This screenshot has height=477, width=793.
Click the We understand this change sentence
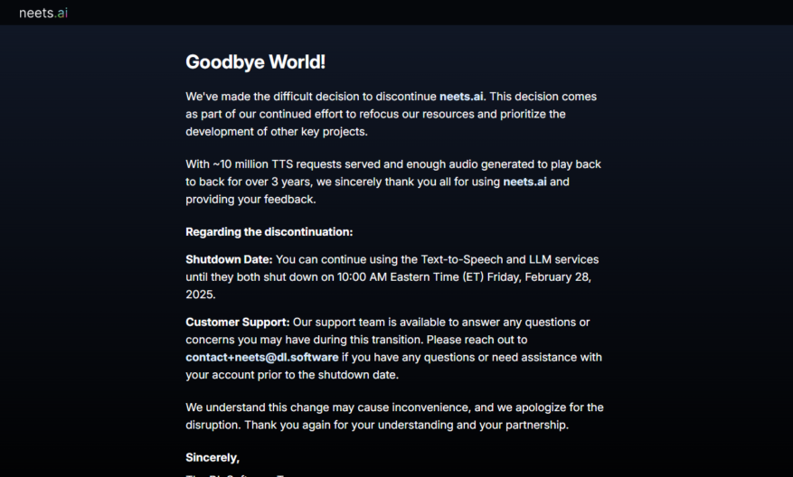pyautogui.click(x=394, y=407)
